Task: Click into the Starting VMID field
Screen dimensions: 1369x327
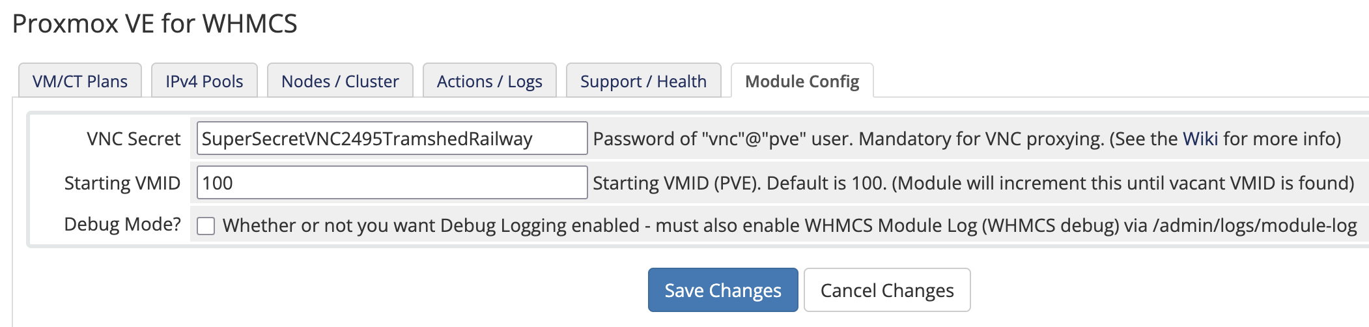Action: [391, 183]
